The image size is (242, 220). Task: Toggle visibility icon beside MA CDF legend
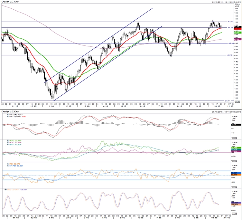pos(8,115)
